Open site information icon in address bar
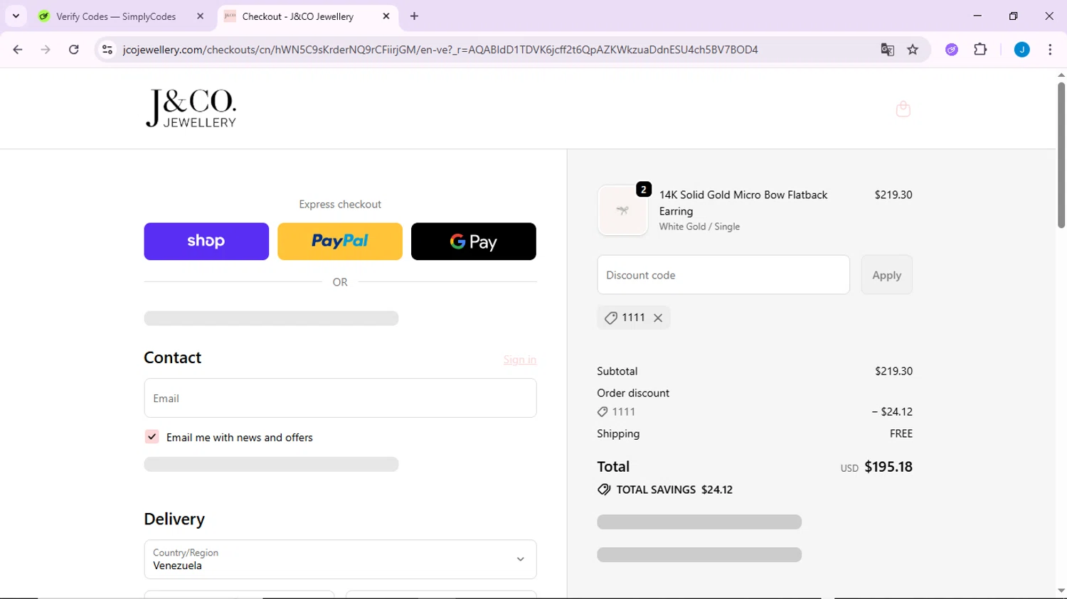The height and width of the screenshot is (599, 1067). tap(107, 50)
